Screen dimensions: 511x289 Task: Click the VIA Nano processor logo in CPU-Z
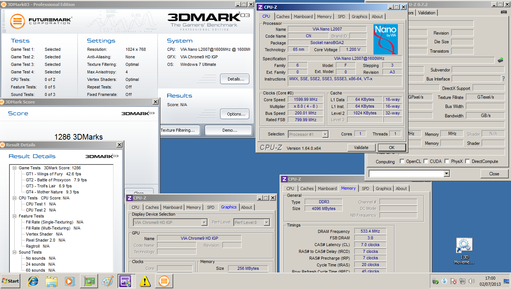386,40
